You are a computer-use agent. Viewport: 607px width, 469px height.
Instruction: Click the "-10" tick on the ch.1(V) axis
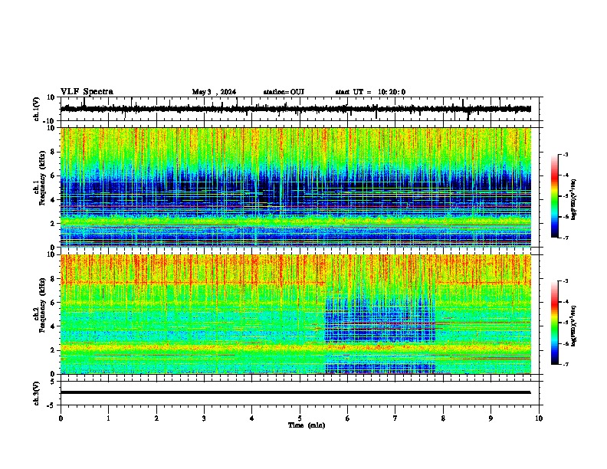click(49, 121)
